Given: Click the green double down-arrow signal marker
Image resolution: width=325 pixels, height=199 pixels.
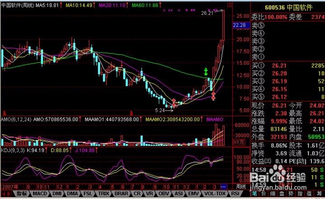Looking at the screenshot, I should [x=206, y=72].
